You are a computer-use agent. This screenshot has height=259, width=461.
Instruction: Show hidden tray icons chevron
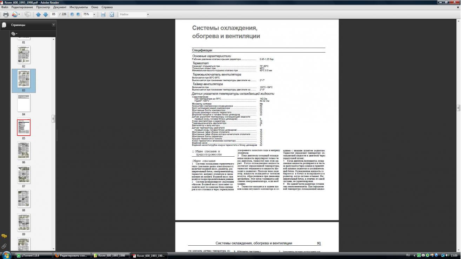click(415, 255)
